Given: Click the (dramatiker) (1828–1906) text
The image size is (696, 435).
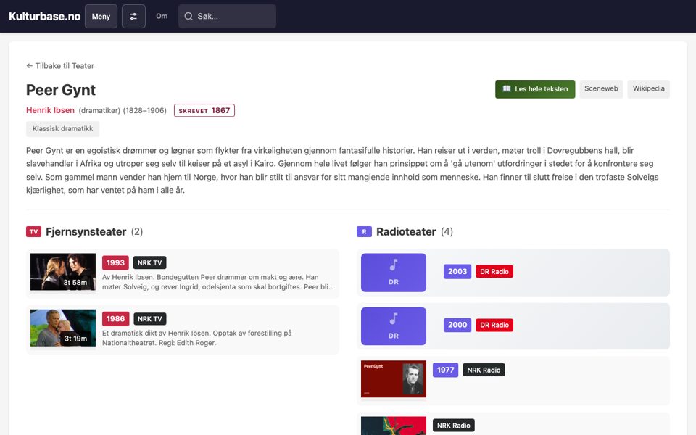Looking at the screenshot, I should pyautogui.click(x=123, y=110).
